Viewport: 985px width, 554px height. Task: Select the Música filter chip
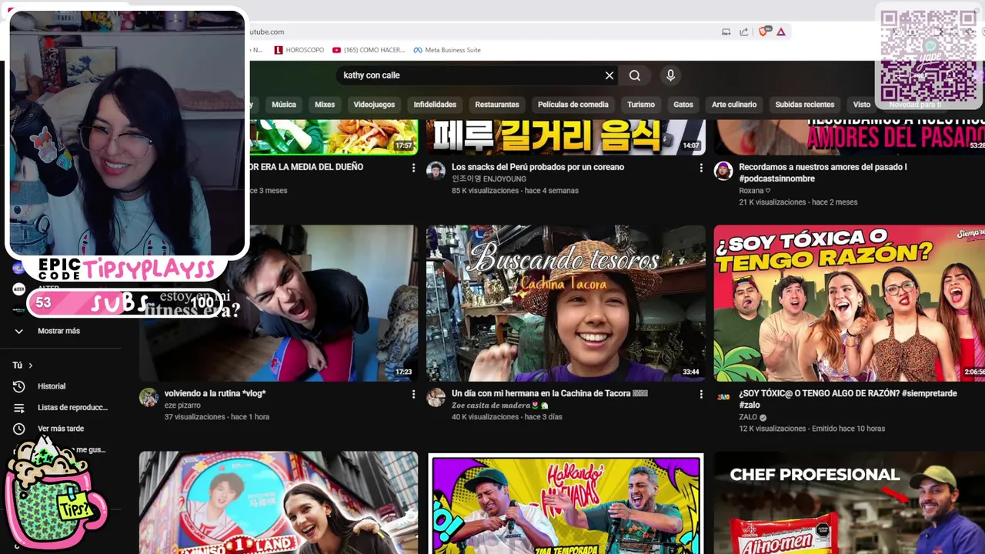click(x=284, y=105)
